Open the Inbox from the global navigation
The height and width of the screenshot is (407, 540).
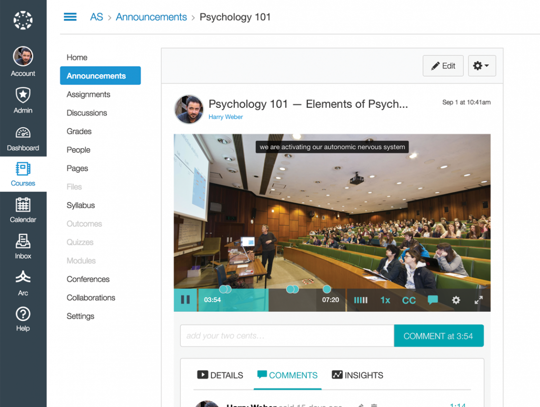pyautogui.click(x=23, y=246)
